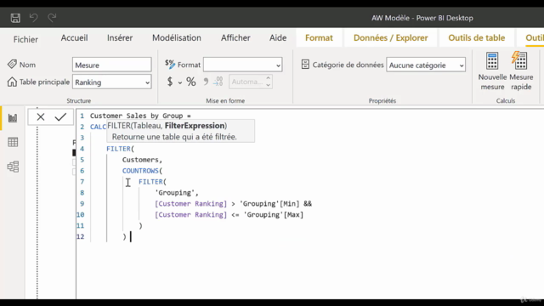Click the Table principale home icon

point(12,82)
